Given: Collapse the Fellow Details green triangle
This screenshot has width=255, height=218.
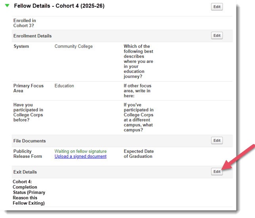Looking at the screenshot, I should (x=7, y=6).
